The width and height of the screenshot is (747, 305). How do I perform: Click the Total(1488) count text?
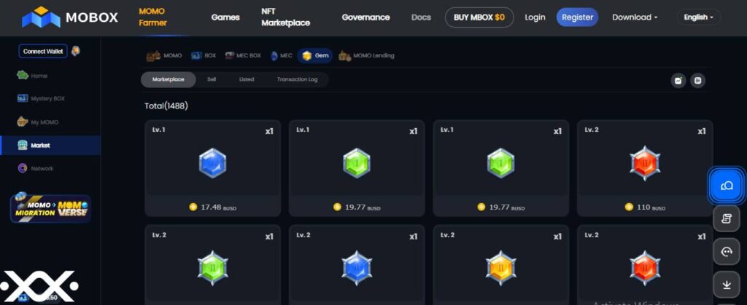[166, 106]
